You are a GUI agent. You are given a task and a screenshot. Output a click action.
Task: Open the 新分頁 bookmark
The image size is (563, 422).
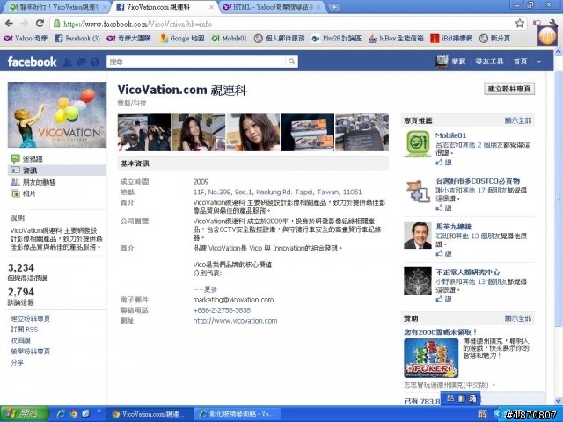point(495,39)
